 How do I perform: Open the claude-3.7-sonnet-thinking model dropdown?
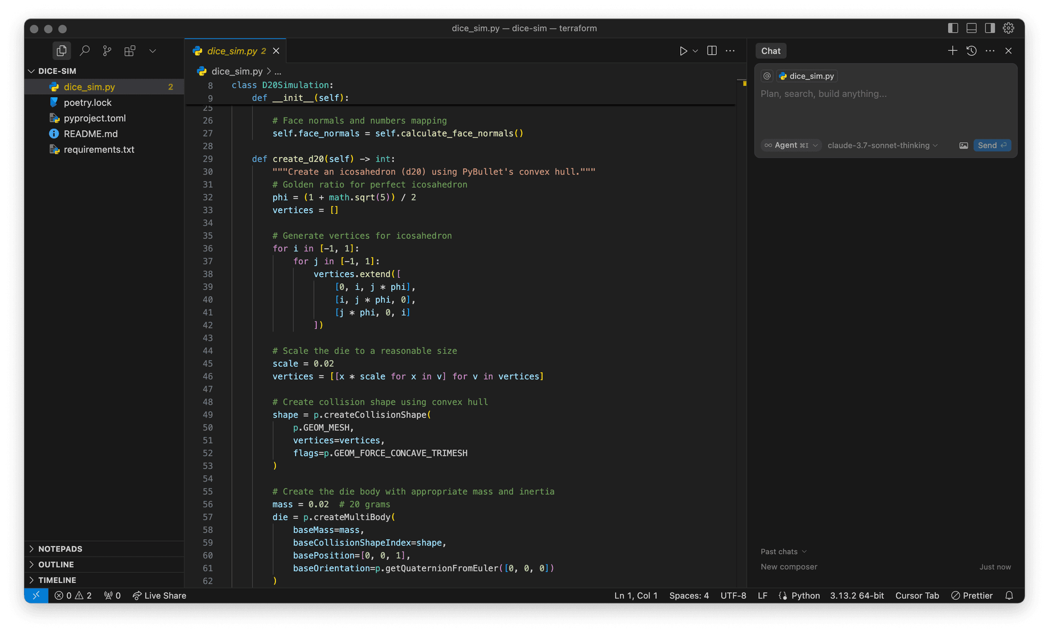click(882, 145)
